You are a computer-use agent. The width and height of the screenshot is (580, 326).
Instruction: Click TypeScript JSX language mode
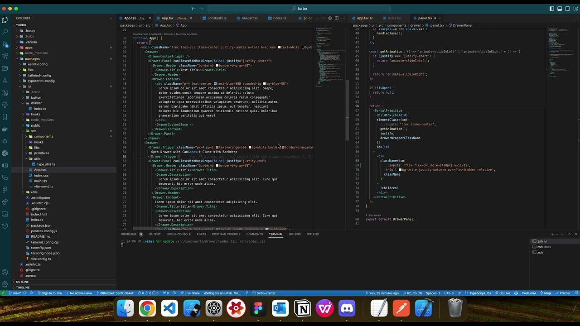480,293
